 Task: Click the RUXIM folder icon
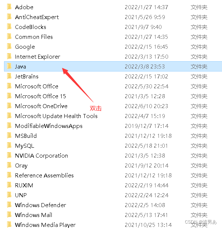click(9, 185)
